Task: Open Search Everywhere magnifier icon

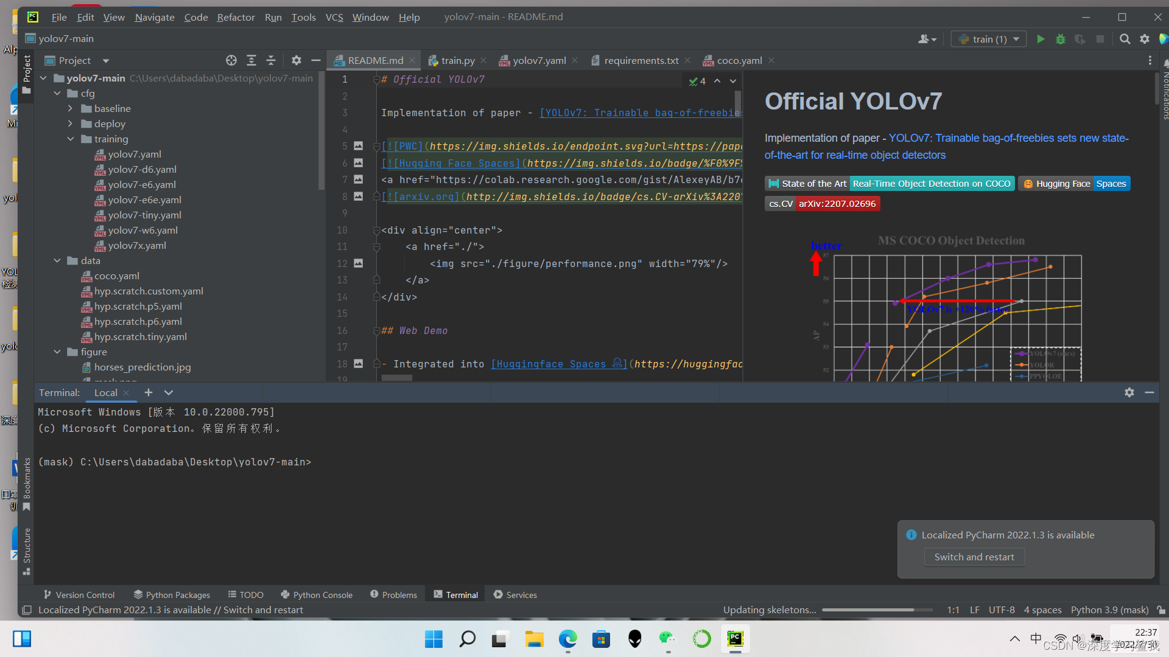Action: [x=1125, y=39]
